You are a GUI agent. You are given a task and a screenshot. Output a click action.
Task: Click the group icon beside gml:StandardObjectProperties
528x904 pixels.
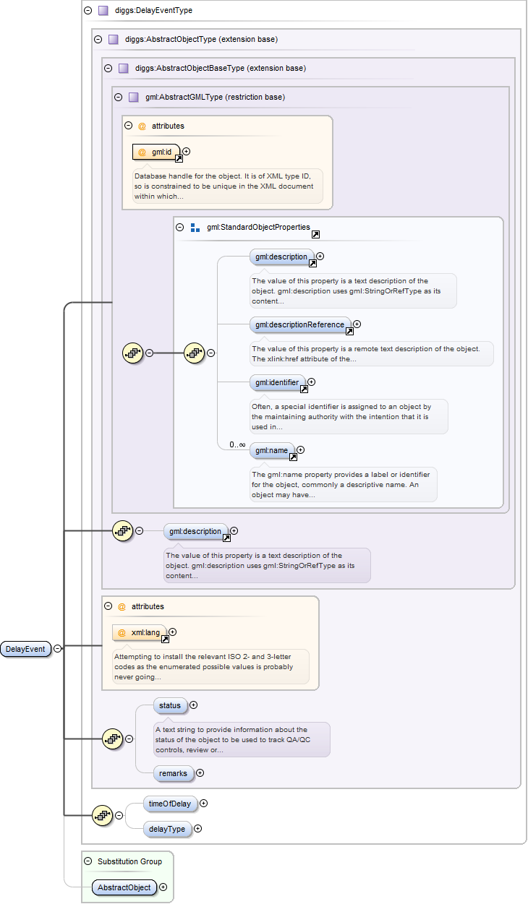tap(195, 228)
